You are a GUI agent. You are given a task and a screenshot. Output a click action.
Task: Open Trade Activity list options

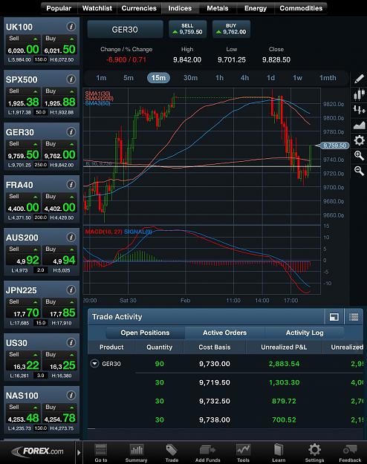[x=354, y=317]
